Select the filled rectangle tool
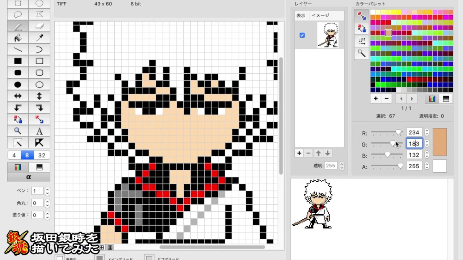The width and height of the screenshot is (463, 260). pos(18,61)
